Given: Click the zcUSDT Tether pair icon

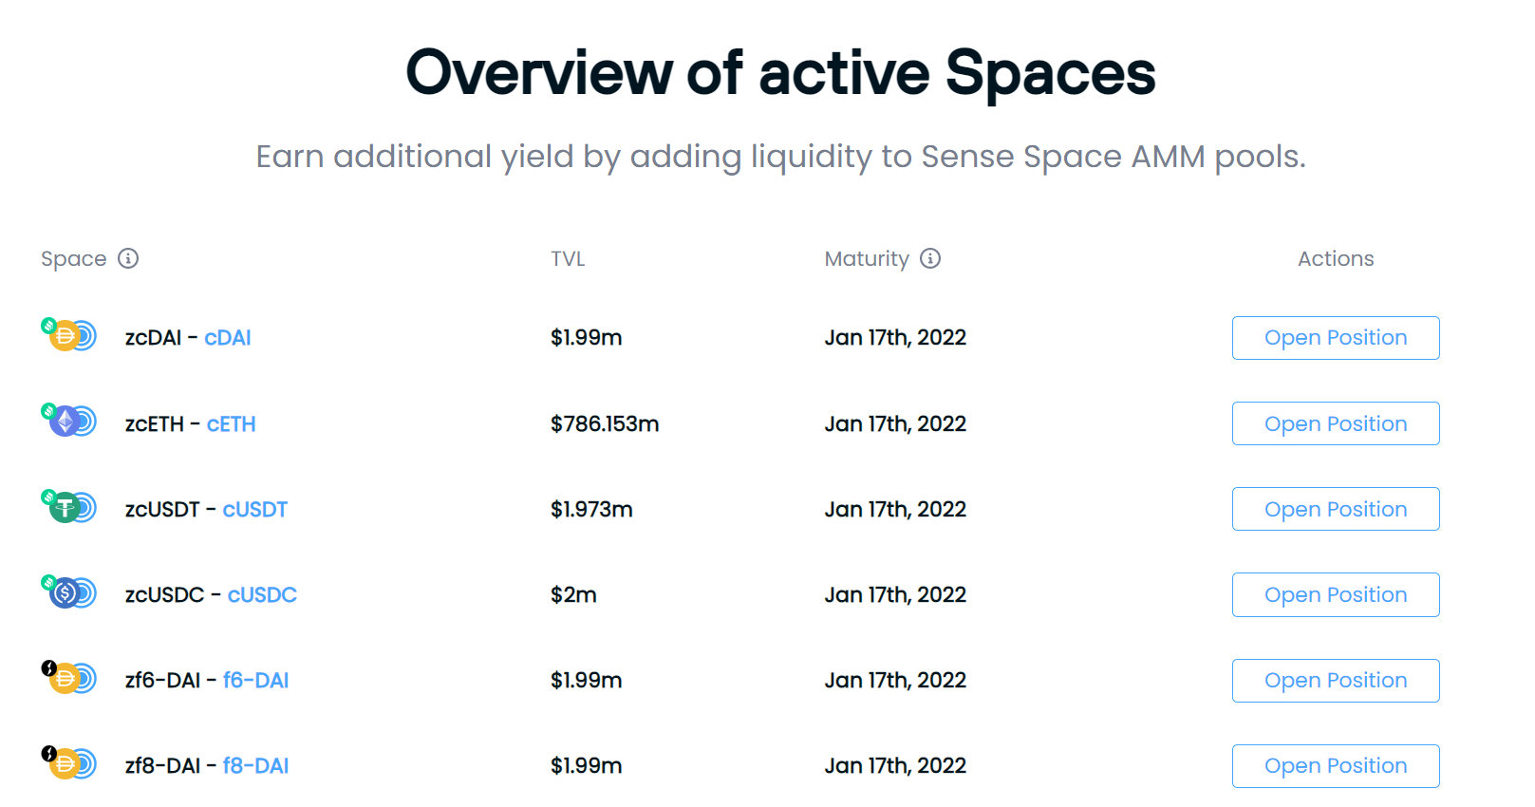Looking at the screenshot, I should pyautogui.click(x=69, y=507).
